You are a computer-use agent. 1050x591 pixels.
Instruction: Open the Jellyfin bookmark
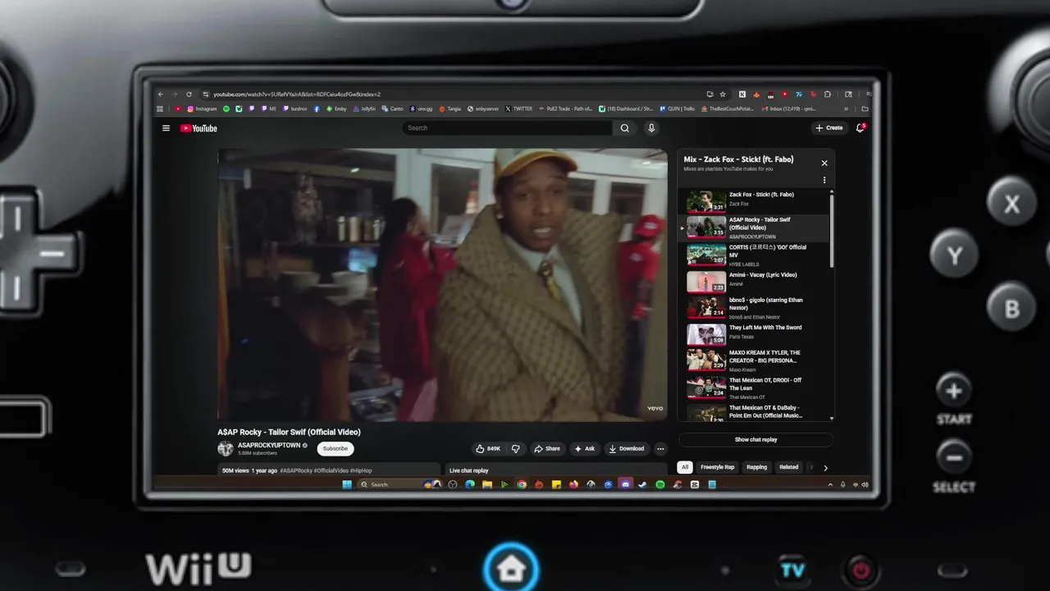[365, 108]
